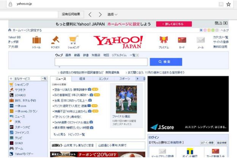
Task: Click the Yahoo! JAPAN logo
Action: point(118,42)
